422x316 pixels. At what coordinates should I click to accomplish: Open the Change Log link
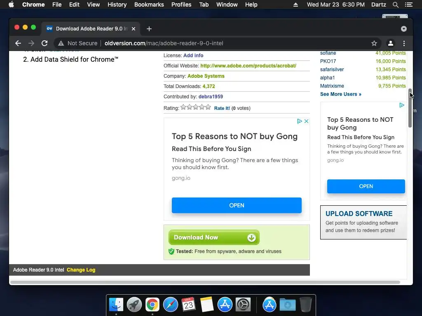click(x=81, y=270)
